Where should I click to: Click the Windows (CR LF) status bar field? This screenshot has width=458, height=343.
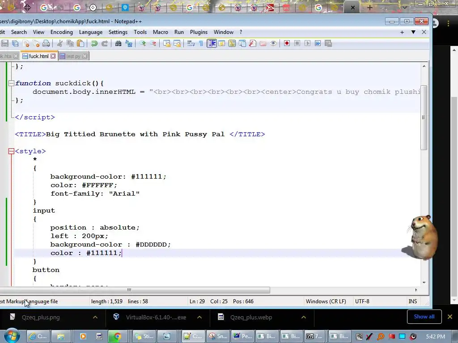coord(326,301)
